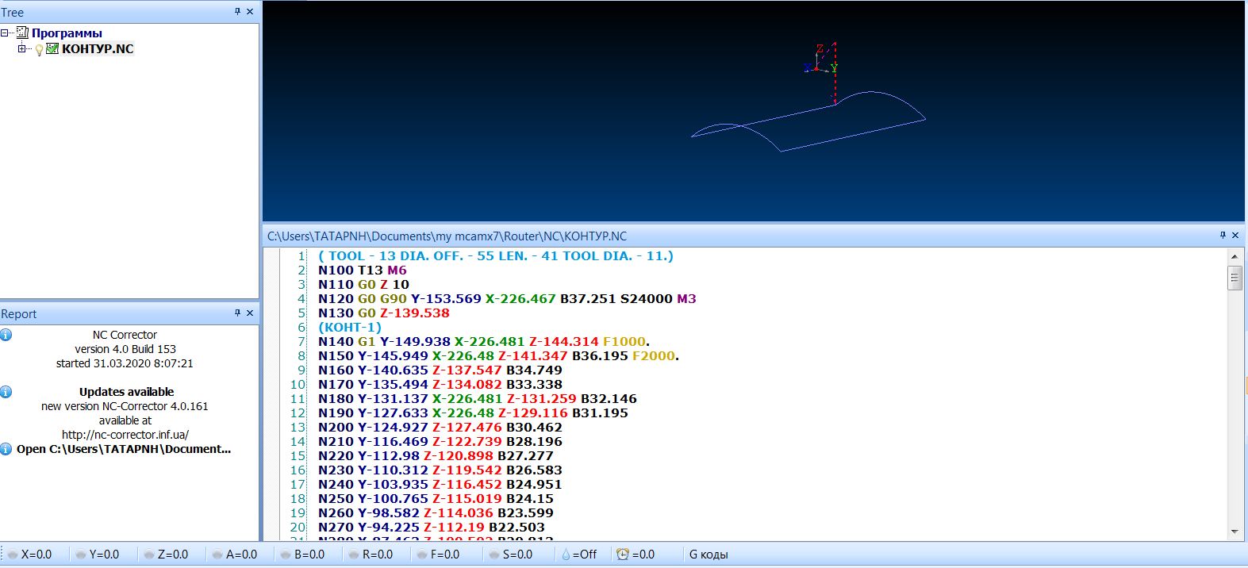Click the editor scrollbar down arrow

1235,532
